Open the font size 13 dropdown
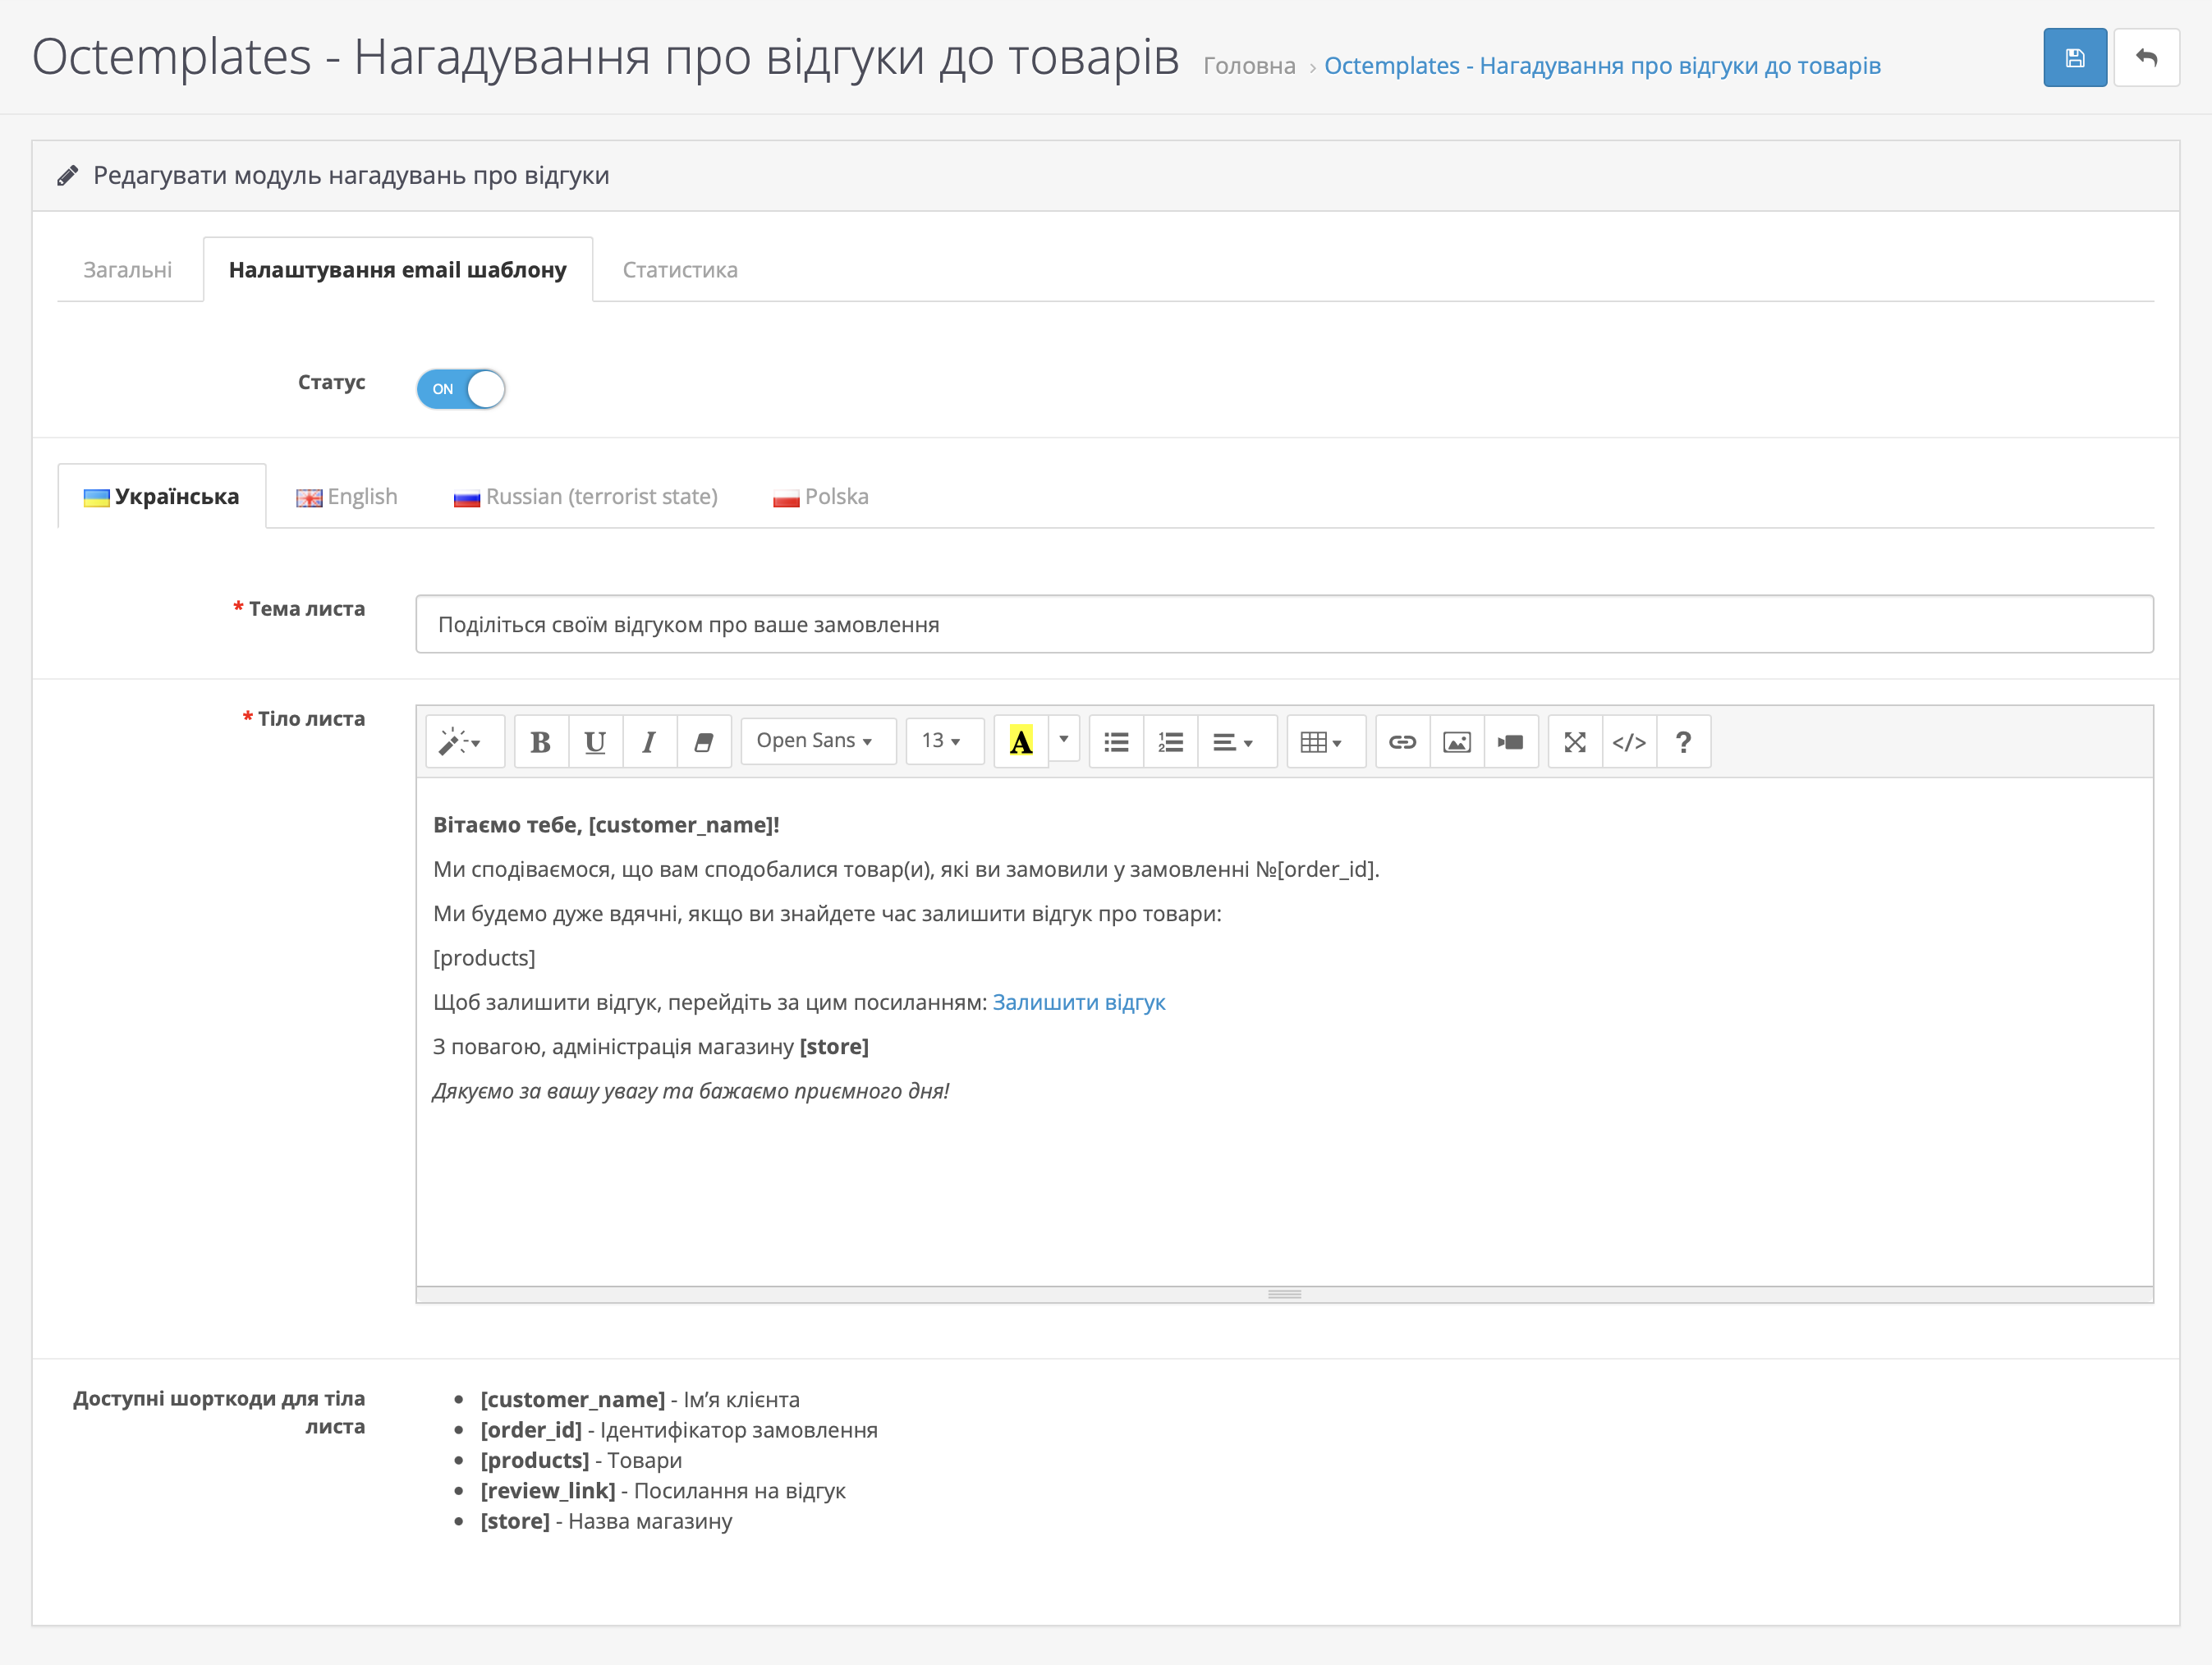Screen dimensions: 2212x1665 (942, 741)
